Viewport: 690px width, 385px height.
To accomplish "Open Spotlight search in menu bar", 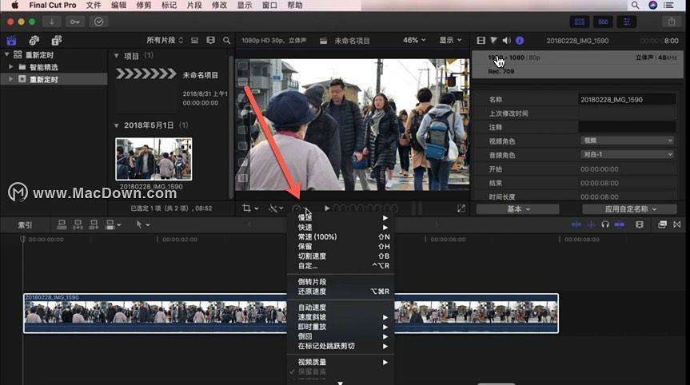I will click(635, 6).
